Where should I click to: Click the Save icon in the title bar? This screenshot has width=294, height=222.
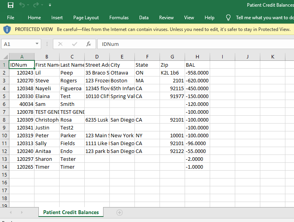(11, 5)
